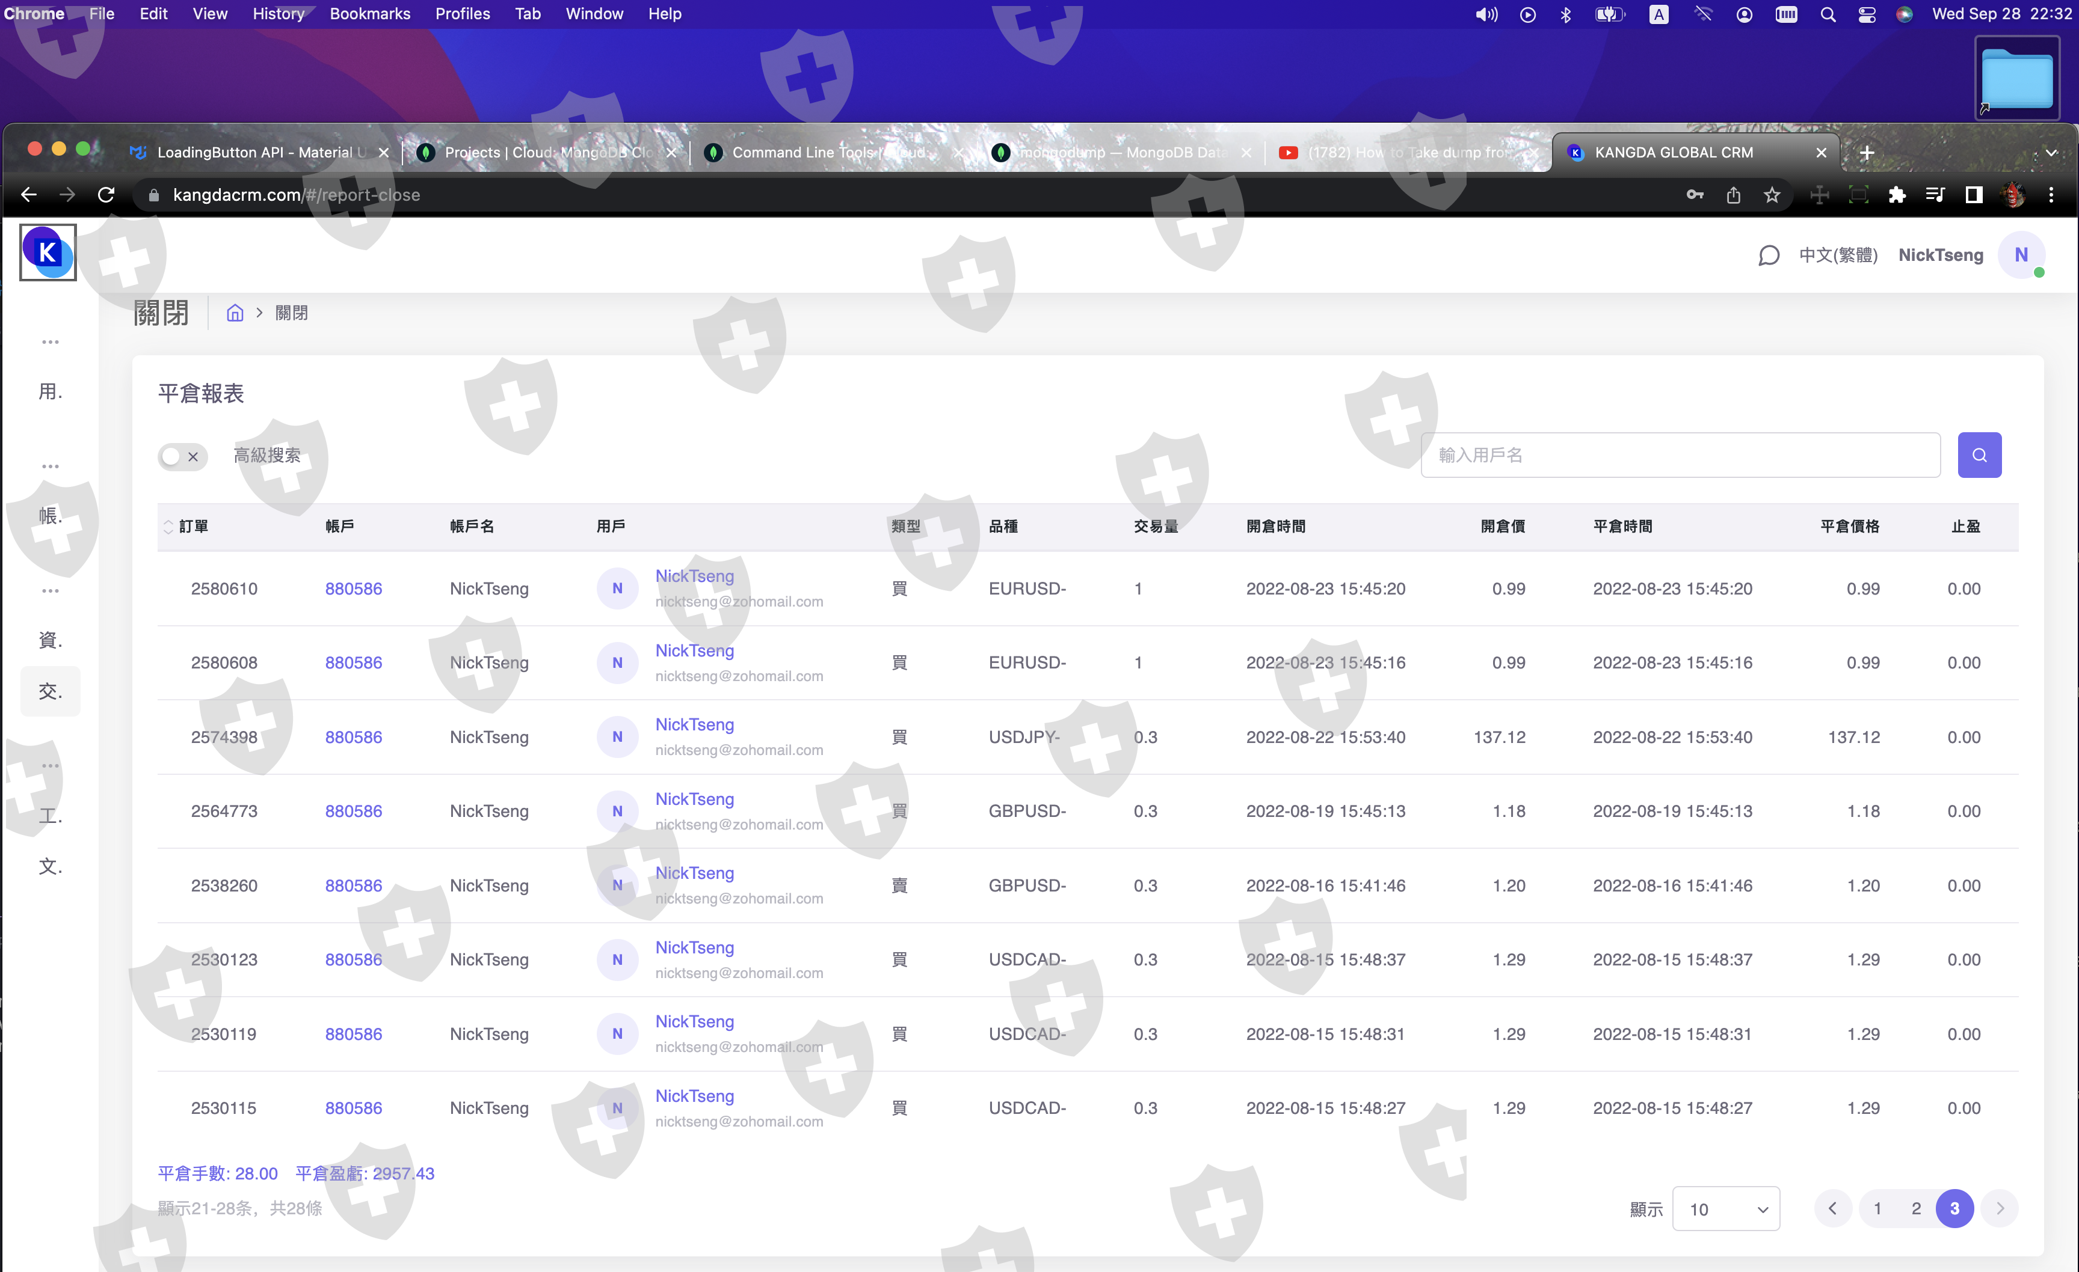Click the purple search magnifier button
The width and height of the screenshot is (2079, 1272).
(x=1979, y=455)
